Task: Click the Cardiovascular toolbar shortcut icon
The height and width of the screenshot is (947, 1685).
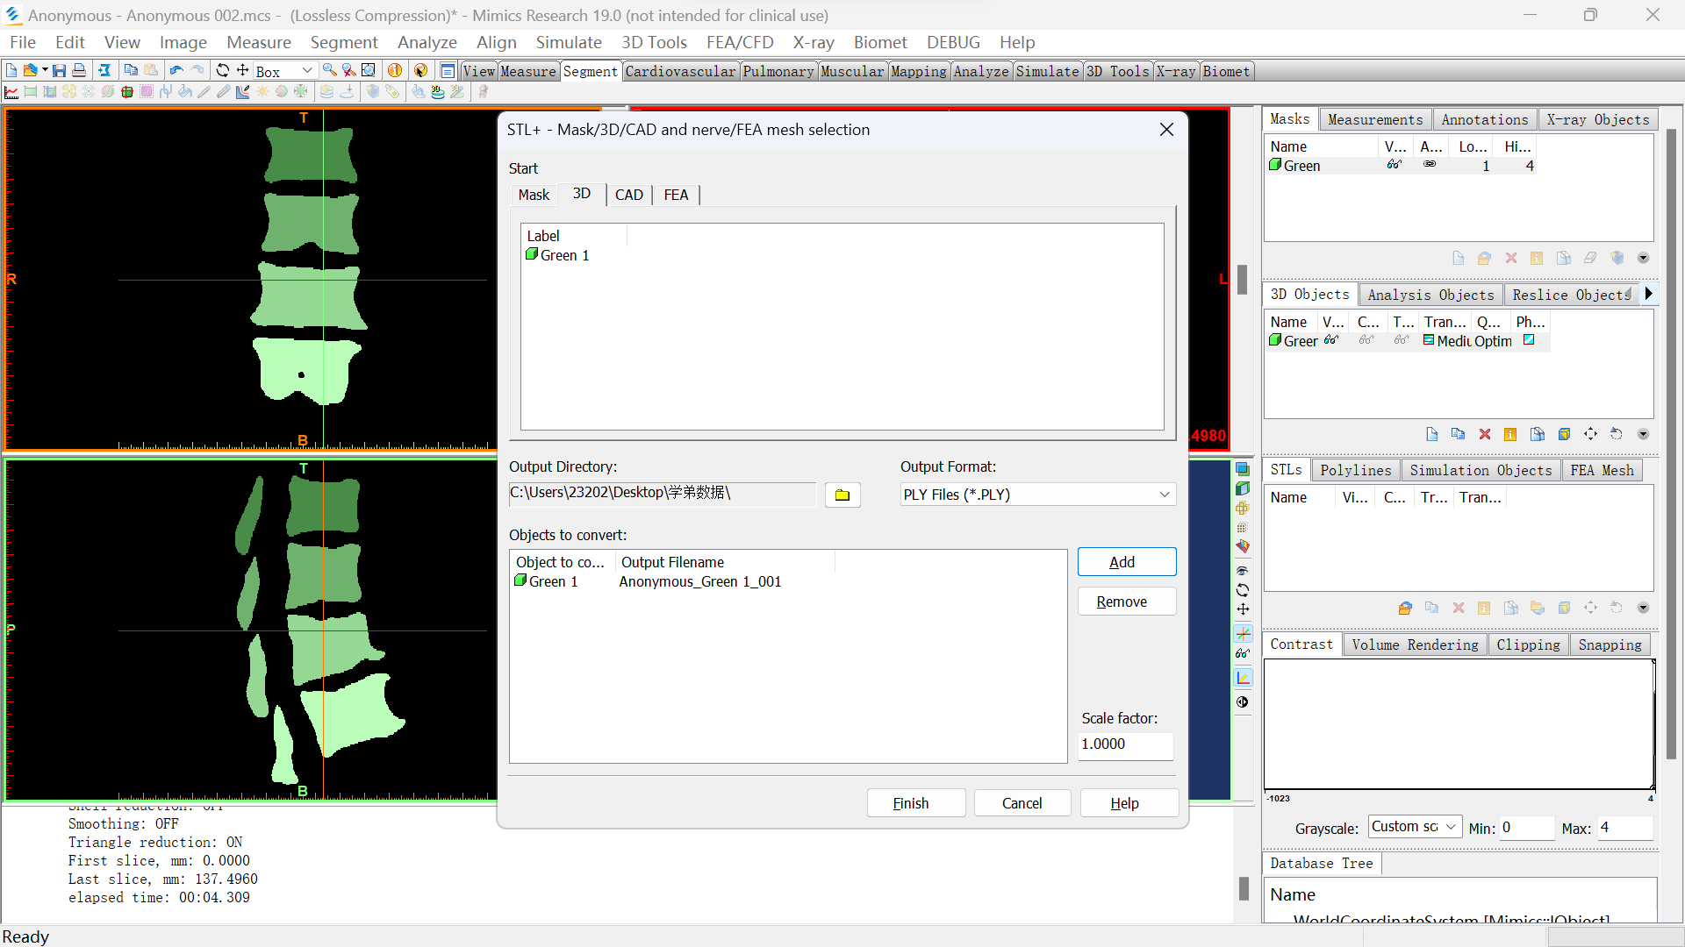Action: (x=680, y=70)
